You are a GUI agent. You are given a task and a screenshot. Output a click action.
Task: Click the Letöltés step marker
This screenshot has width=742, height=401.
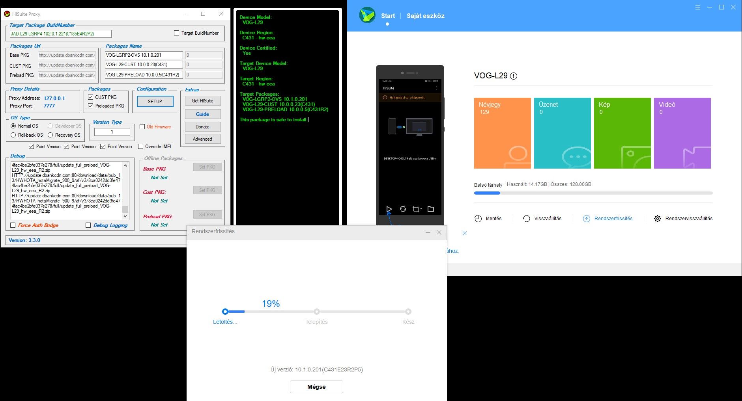pyautogui.click(x=225, y=312)
